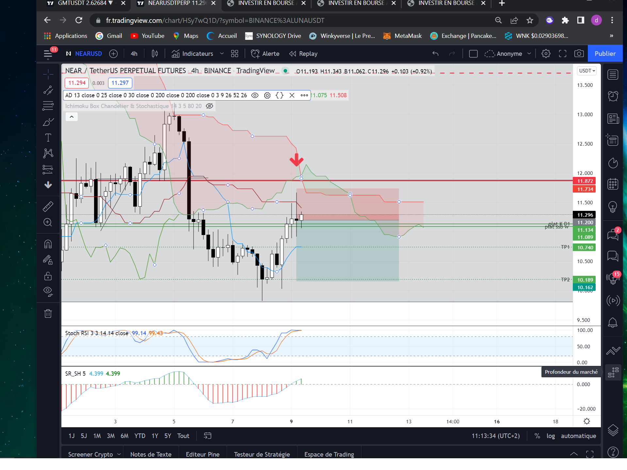627x470 pixels.
Task: Open the Alerts panel alarm clock icon
Action: coord(613,96)
